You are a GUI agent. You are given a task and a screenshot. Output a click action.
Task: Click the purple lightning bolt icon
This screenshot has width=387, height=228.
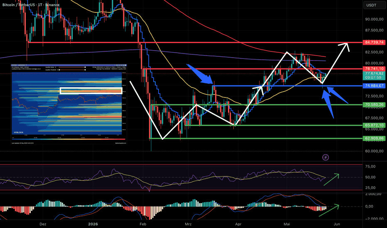pos(326,157)
